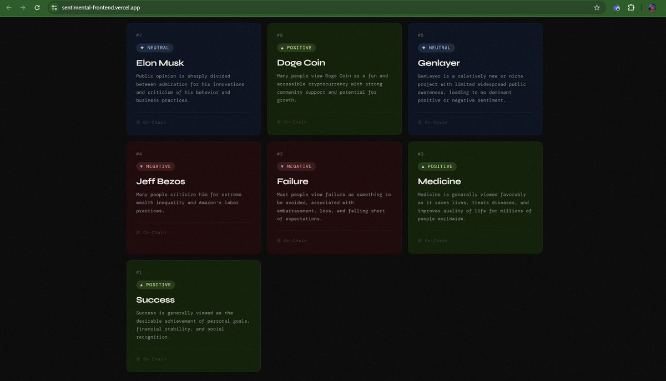The width and height of the screenshot is (666, 381).
Task: Click POSITIVE badge on Doge Coin card
Action: click(296, 48)
